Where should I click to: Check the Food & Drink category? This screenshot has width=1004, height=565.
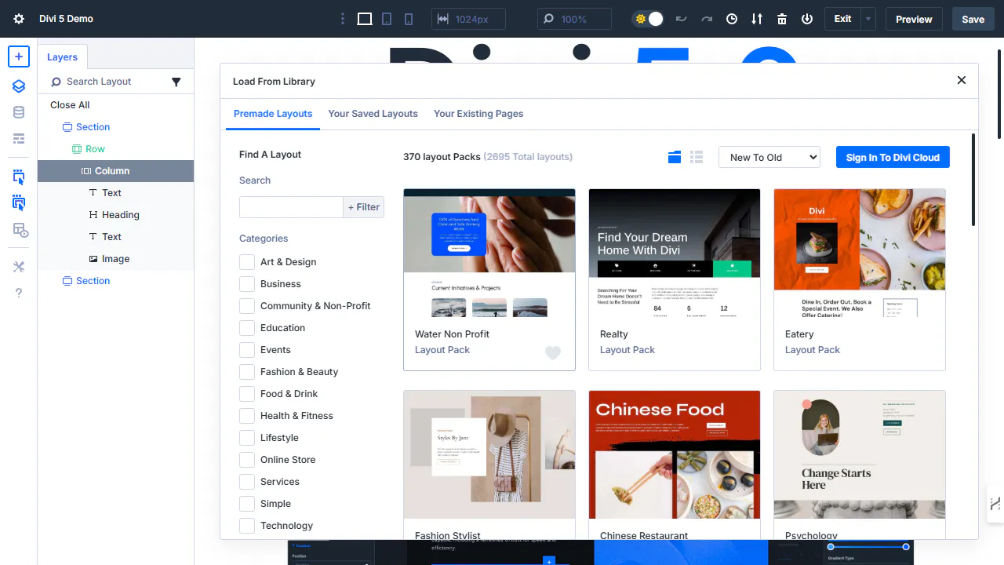click(247, 394)
